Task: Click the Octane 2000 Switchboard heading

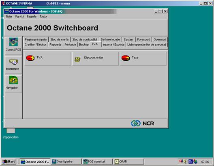Action: tap(52, 28)
